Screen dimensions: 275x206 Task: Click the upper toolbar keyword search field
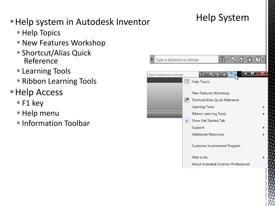(x=186, y=60)
